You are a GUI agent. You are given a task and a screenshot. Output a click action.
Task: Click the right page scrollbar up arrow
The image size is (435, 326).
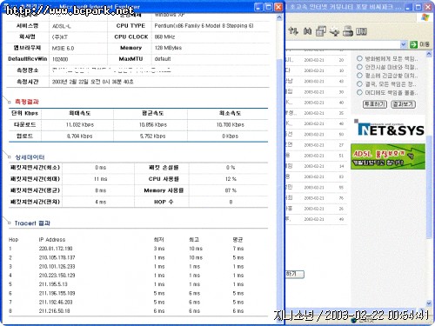pos(429,54)
